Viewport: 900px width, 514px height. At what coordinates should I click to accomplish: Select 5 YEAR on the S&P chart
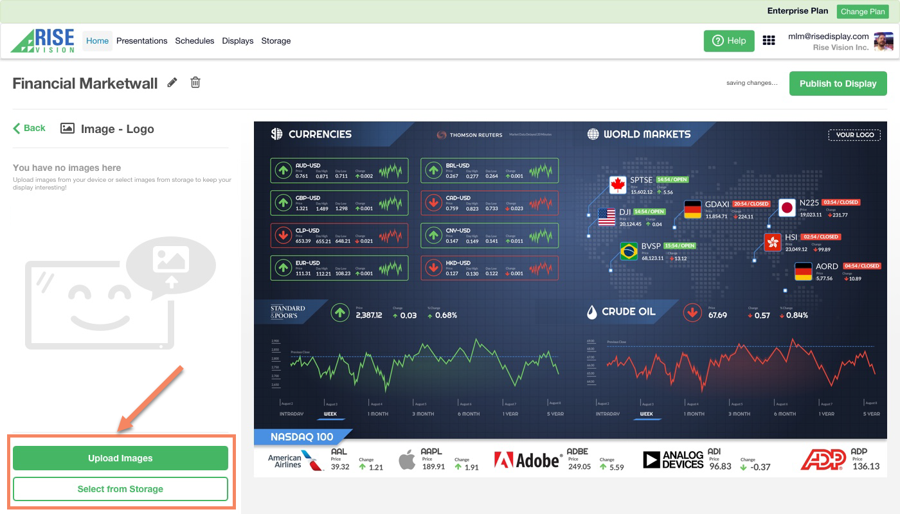tap(554, 414)
